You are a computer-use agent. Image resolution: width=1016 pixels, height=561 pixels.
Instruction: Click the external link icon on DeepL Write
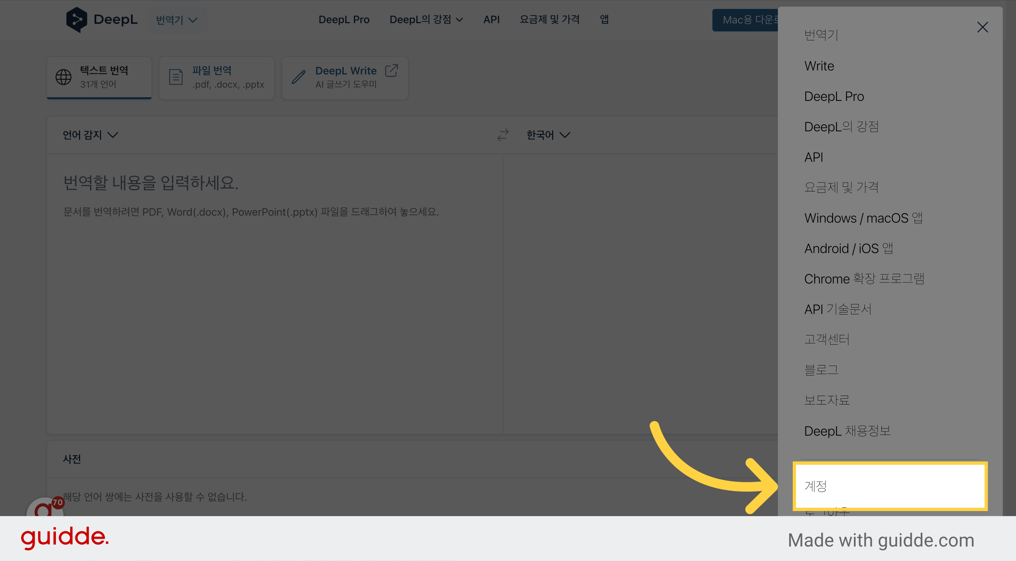(x=391, y=70)
